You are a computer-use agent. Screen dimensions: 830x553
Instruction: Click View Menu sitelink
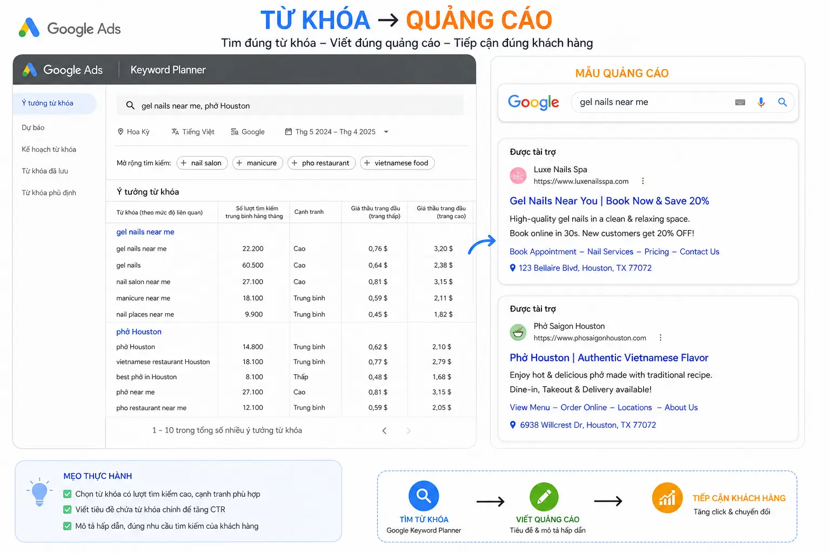(530, 407)
